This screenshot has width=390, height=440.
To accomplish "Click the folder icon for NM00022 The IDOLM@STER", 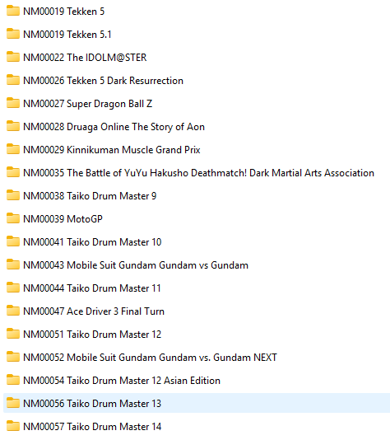I will (13, 57).
